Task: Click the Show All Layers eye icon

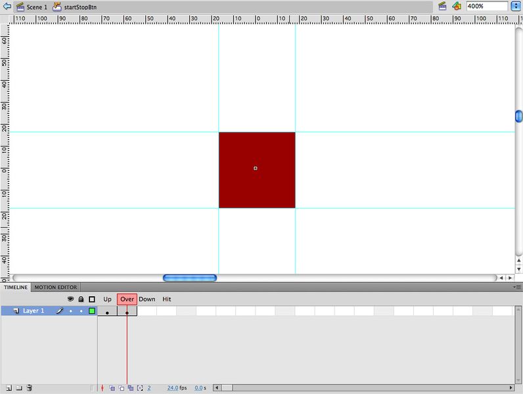Action: tap(71, 299)
